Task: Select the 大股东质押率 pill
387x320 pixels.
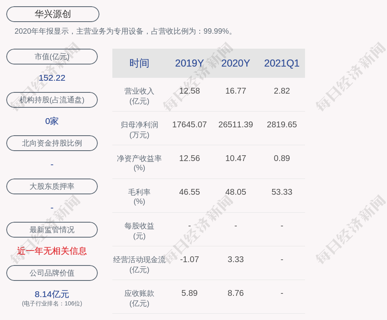Action: [52, 186]
